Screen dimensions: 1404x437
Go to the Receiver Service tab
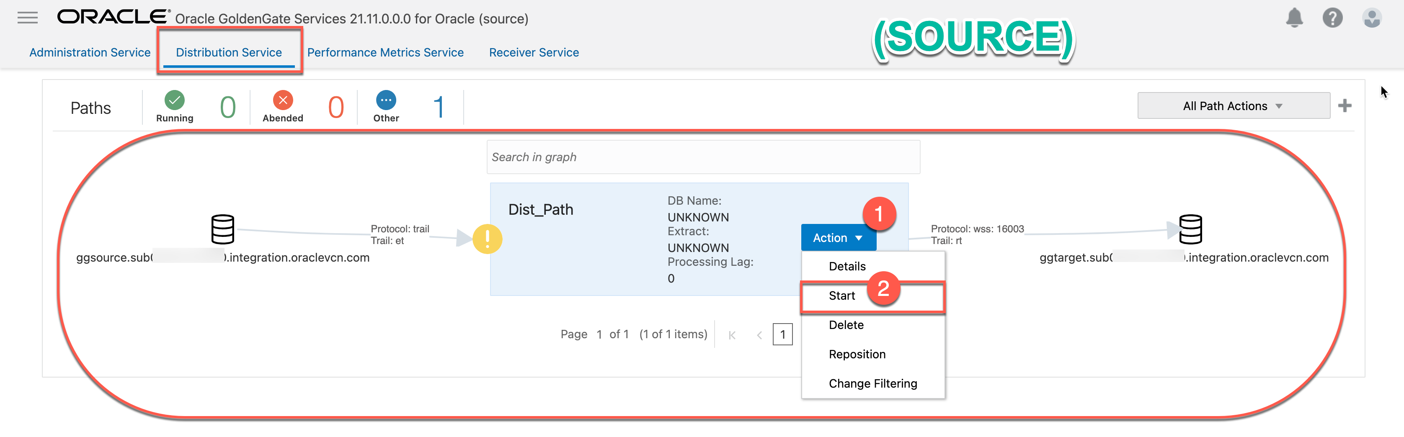click(x=534, y=52)
